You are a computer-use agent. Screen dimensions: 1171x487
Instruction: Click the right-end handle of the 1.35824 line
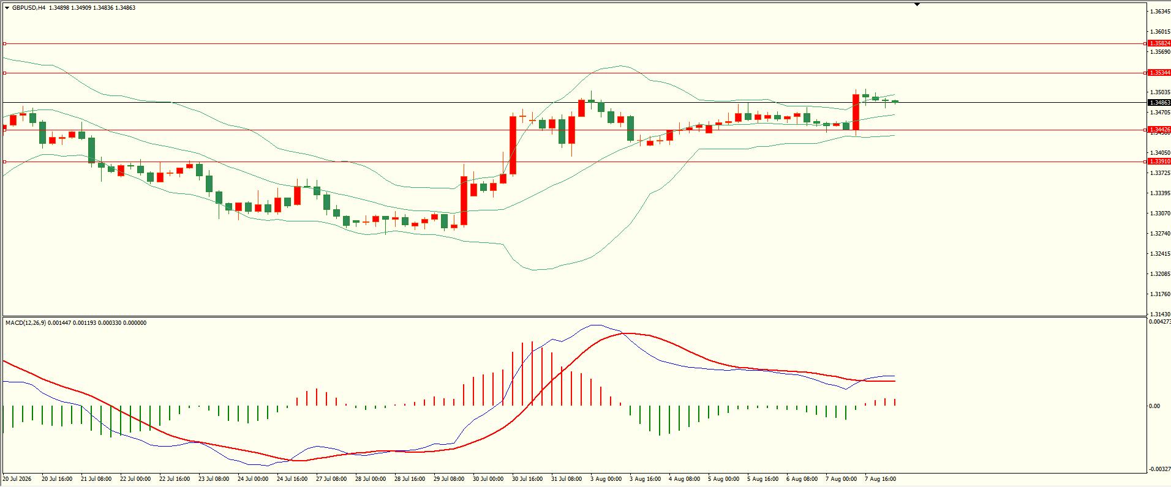click(1145, 43)
